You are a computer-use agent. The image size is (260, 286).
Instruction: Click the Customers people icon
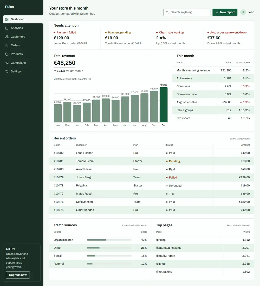pos(7,37)
